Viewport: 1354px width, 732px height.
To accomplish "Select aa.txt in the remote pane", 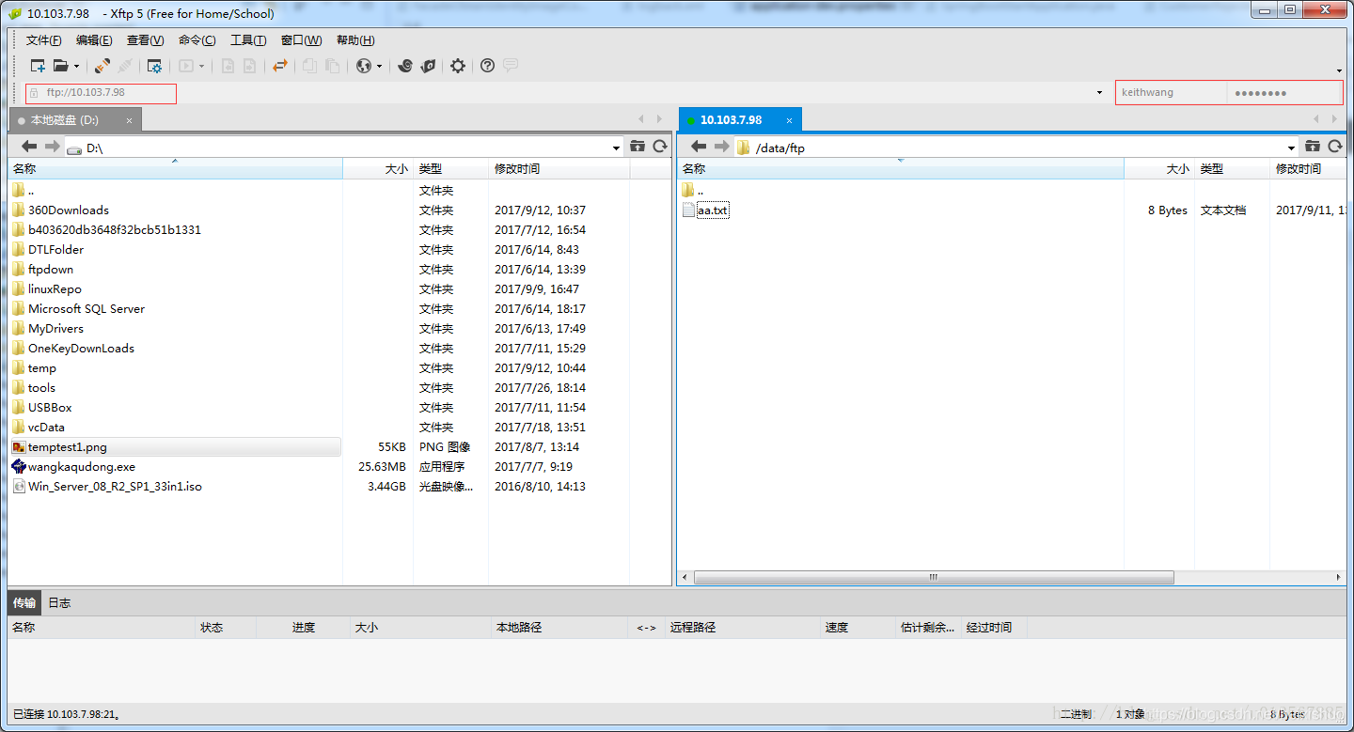I will (713, 210).
